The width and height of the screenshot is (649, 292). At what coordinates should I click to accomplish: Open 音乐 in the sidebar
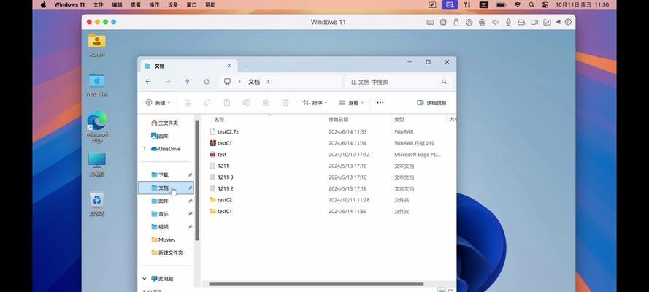pyautogui.click(x=160, y=214)
